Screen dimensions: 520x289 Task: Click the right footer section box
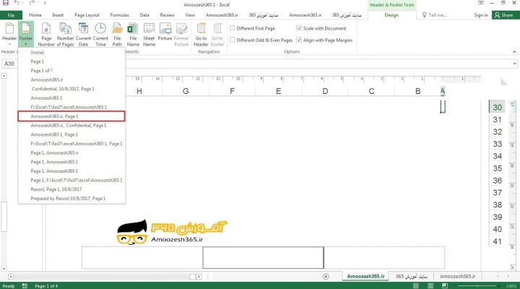384,257
